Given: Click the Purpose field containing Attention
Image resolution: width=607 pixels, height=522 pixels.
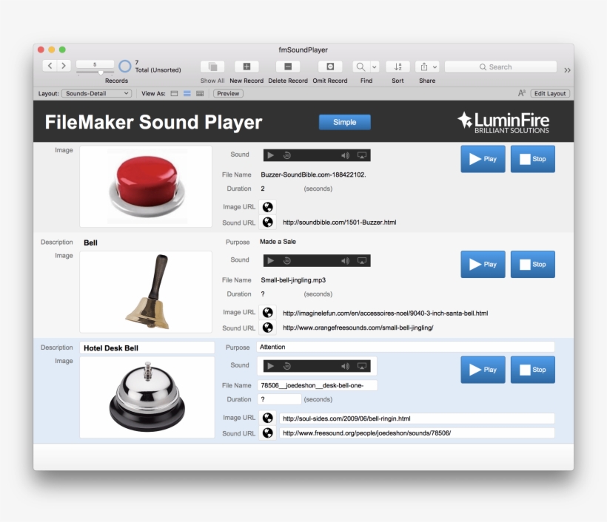Looking at the screenshot, I should [x=406, y=347].
